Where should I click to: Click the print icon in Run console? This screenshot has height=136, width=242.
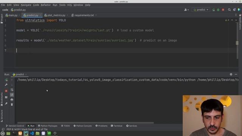point(12,100)
